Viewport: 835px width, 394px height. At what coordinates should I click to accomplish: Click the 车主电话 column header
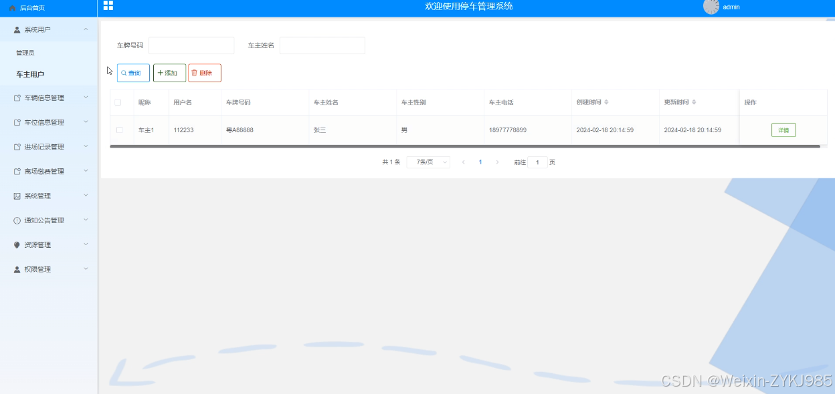click(501, 103)
